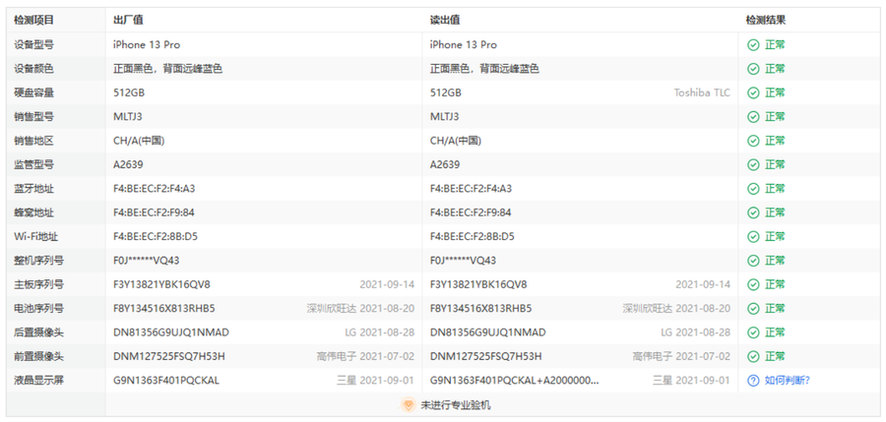Click the green check icon in 销售地区 row
The width and height of the screenshot is (886, 422).
point(753,141)
